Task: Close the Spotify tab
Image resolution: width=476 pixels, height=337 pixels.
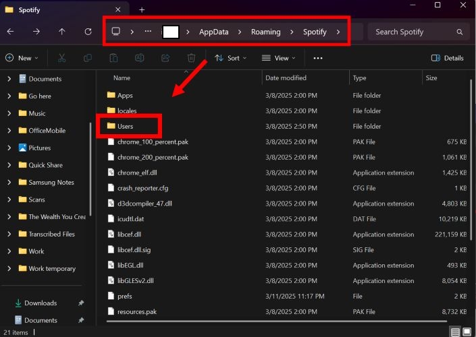Action: click(118, 9)
